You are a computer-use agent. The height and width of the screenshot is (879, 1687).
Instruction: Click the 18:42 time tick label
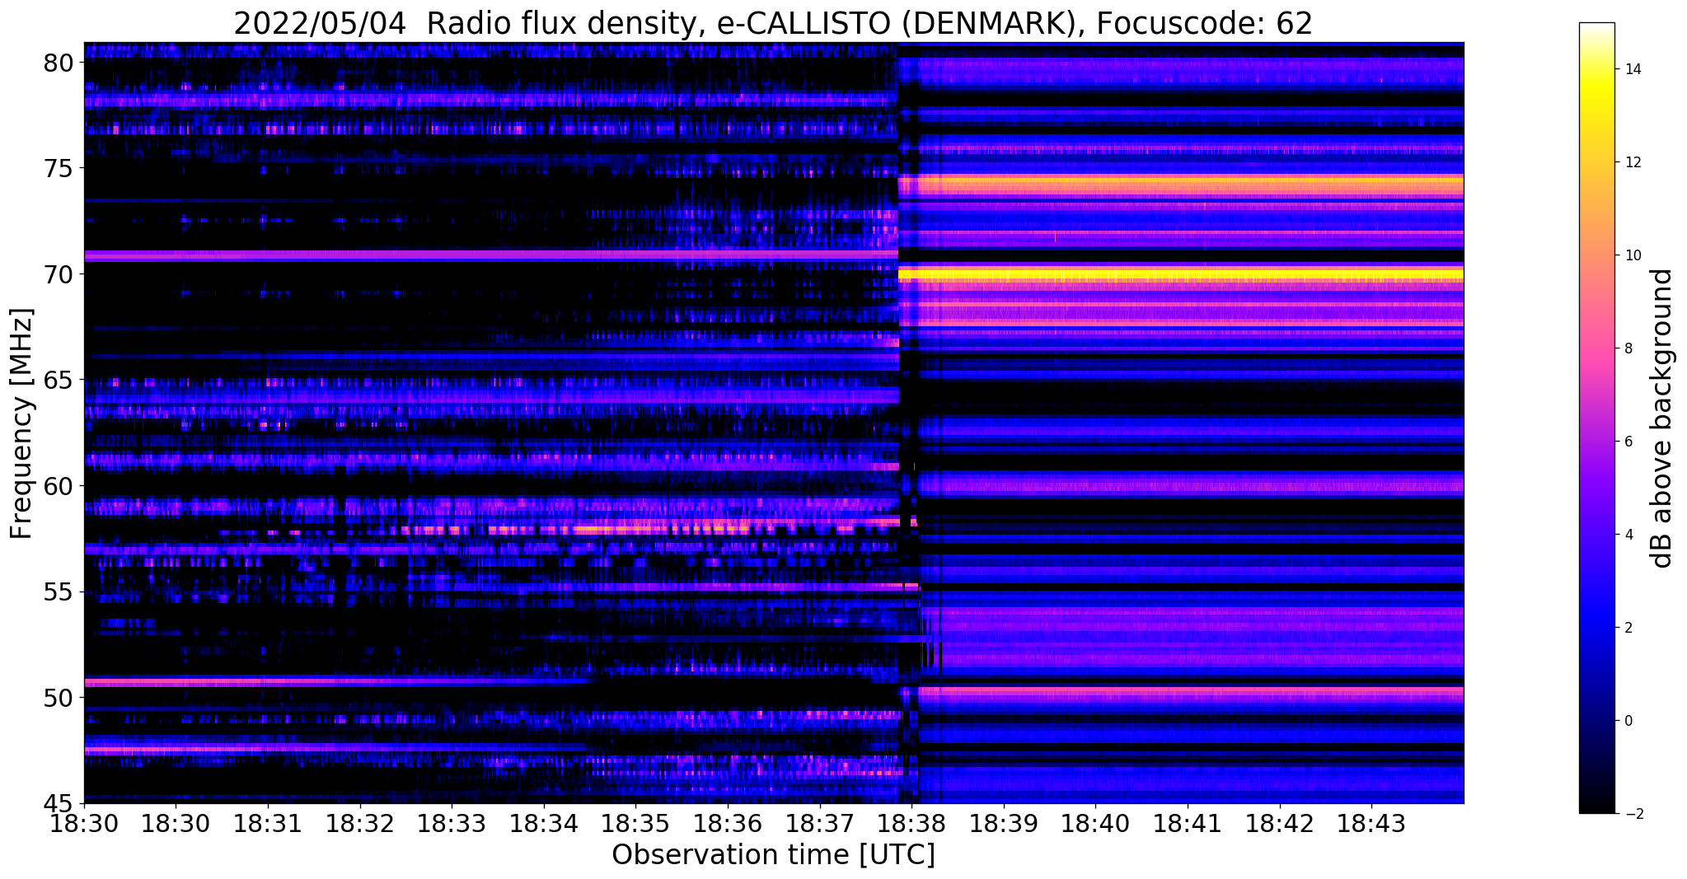tap(1280, 824)
